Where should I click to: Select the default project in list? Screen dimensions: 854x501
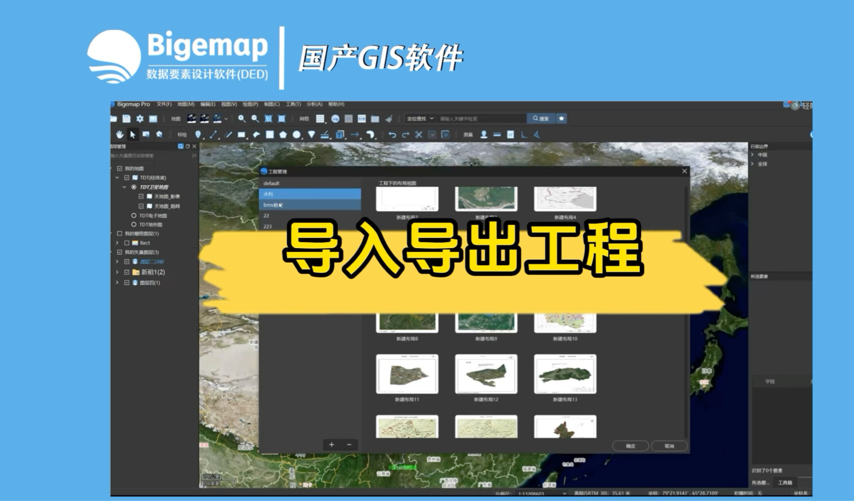(x=310, y=183)
